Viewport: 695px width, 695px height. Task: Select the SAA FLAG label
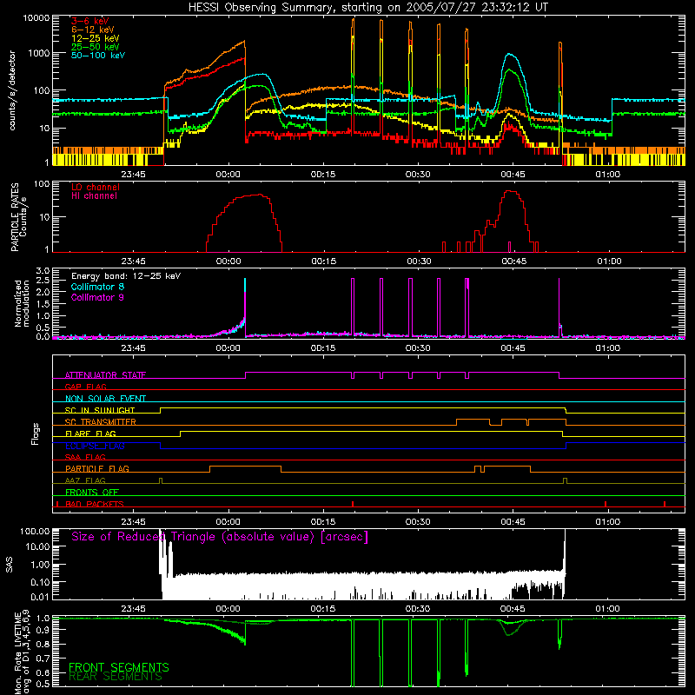click(85, 457)
